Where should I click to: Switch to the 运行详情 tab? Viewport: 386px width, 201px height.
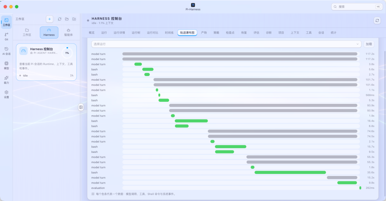click(x=119, y=33)
